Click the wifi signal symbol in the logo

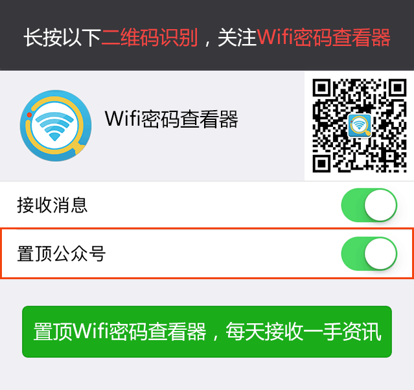click(x=54, y=126)
